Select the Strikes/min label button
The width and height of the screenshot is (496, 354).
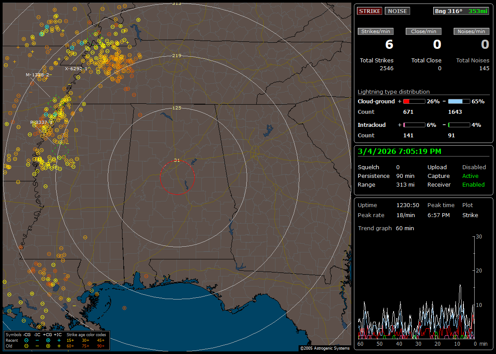[376, 31]
